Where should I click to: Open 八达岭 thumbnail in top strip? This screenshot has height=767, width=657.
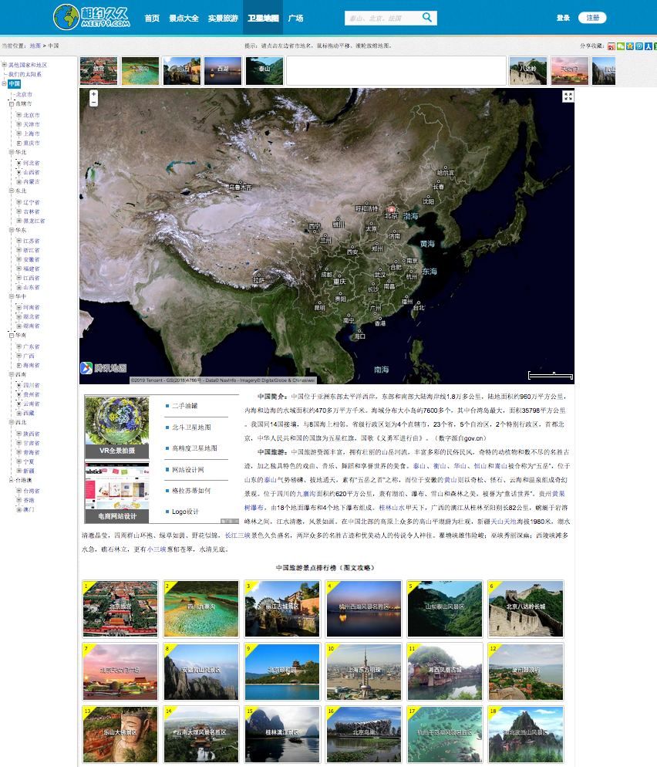(528, 71)
